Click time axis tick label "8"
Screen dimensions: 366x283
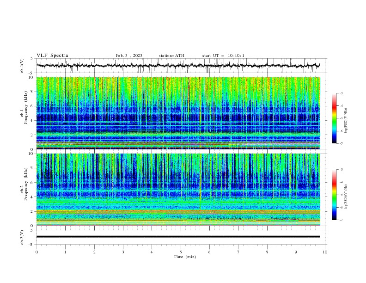click(x=267, y=252)
